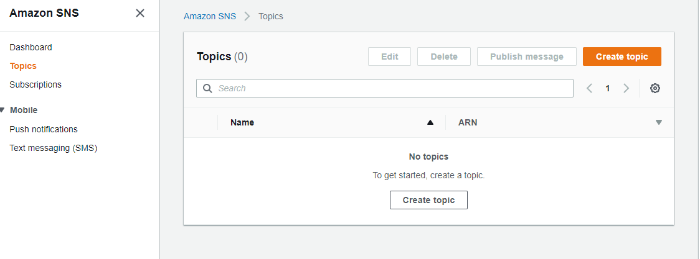This screenshot has height=259, width=700.
Task: Click the breadcrumb chevron separator
Action: click(247, 17)
